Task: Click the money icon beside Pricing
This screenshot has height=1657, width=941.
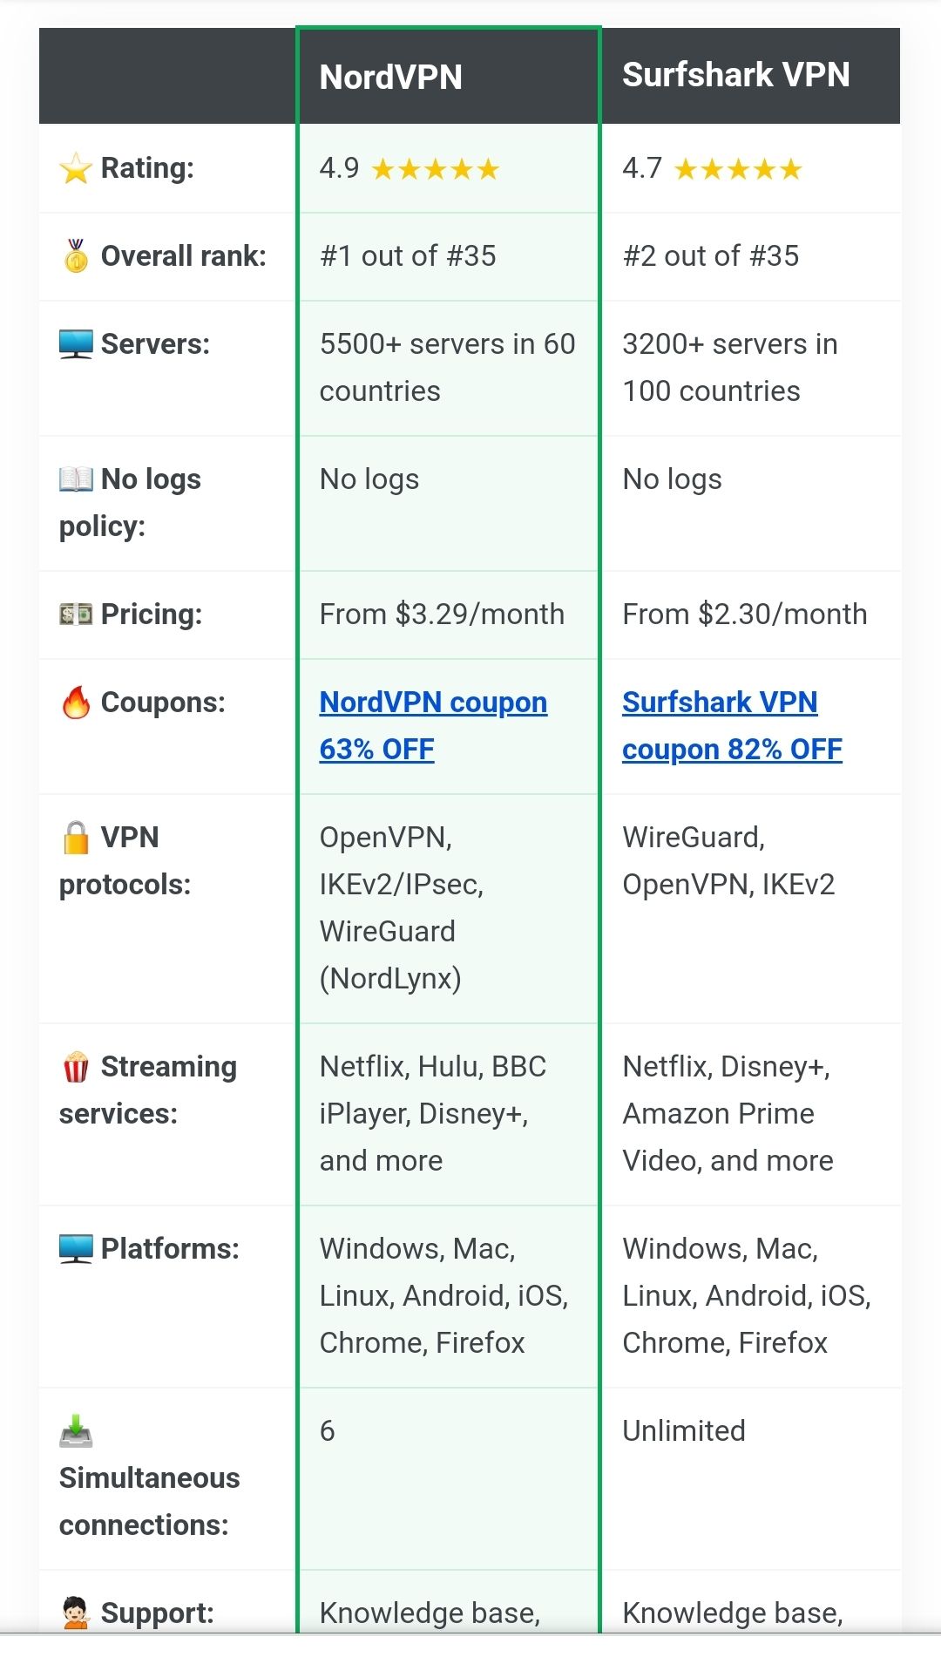Action: (x=76, y=615)
